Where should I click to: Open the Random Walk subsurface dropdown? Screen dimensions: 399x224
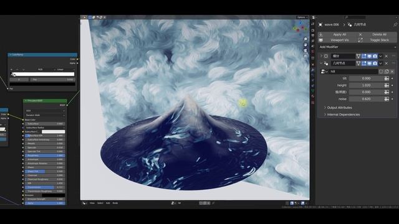click(x=45, y=115)
